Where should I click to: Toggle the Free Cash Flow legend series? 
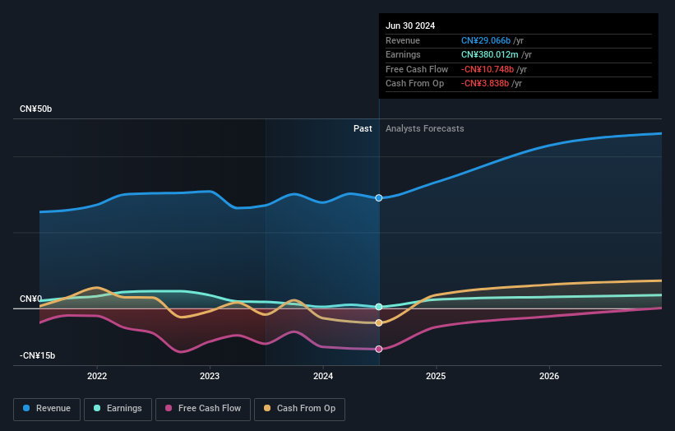point(203,409)
